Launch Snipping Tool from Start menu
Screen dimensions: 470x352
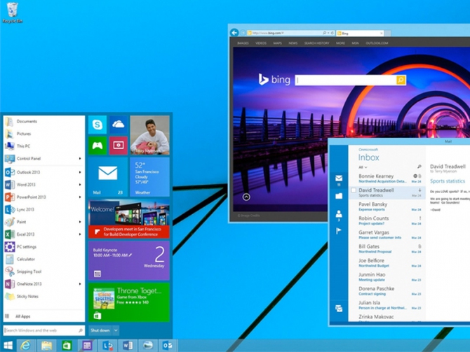point(44,272)
